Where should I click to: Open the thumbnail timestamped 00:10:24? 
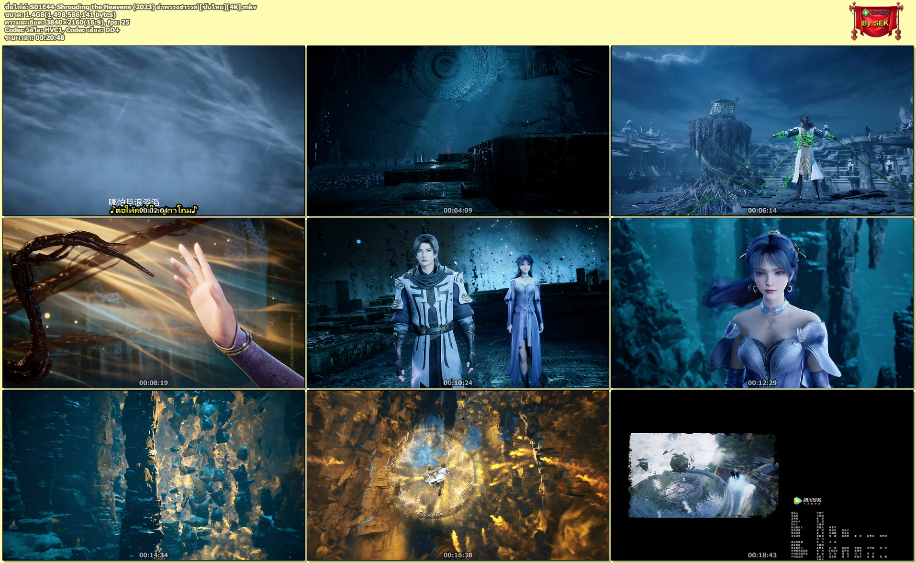(458, 303)
